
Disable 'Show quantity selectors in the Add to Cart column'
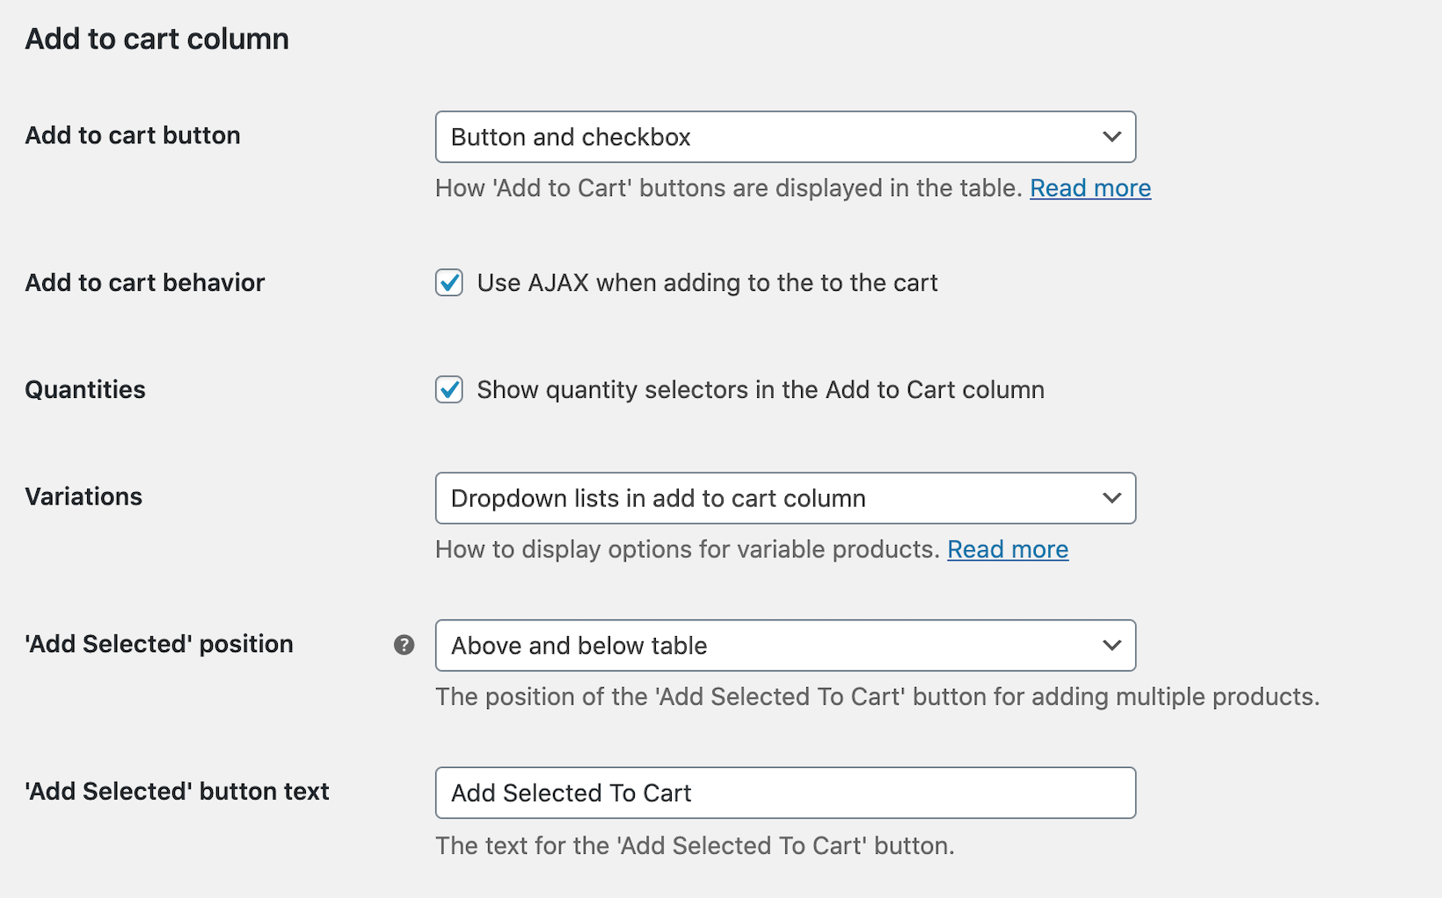tap(448, 389)
